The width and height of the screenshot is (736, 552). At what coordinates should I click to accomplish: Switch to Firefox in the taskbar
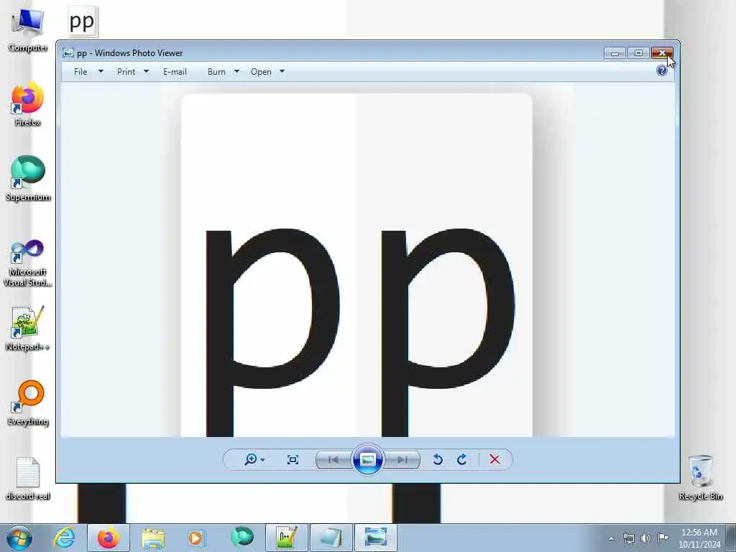[x=109, y=538]
